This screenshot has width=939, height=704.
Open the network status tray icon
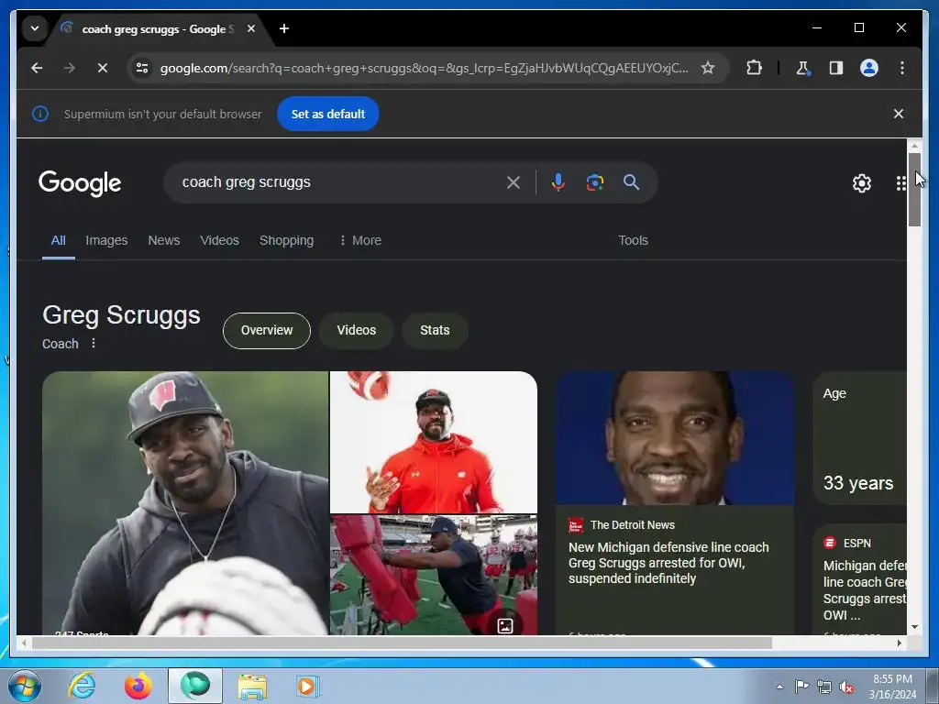(x=824, y=687)
